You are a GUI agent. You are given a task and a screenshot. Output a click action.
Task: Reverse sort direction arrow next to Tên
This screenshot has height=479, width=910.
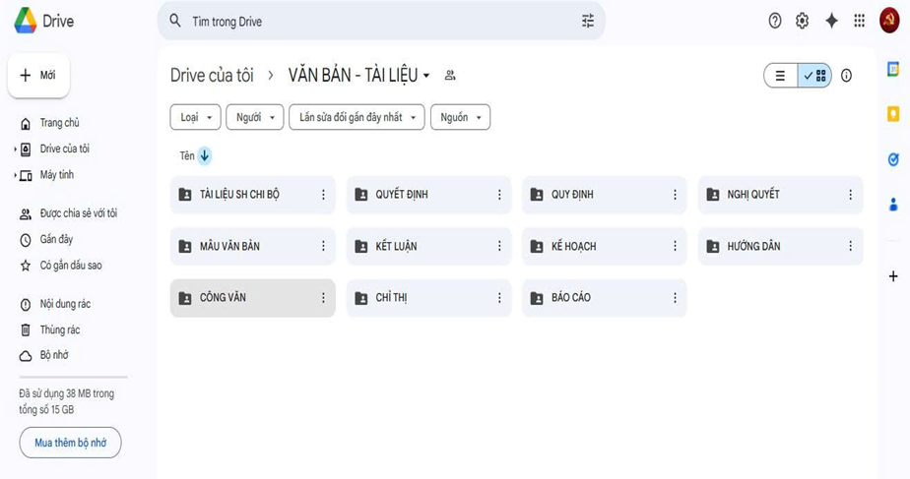(205, 155)
